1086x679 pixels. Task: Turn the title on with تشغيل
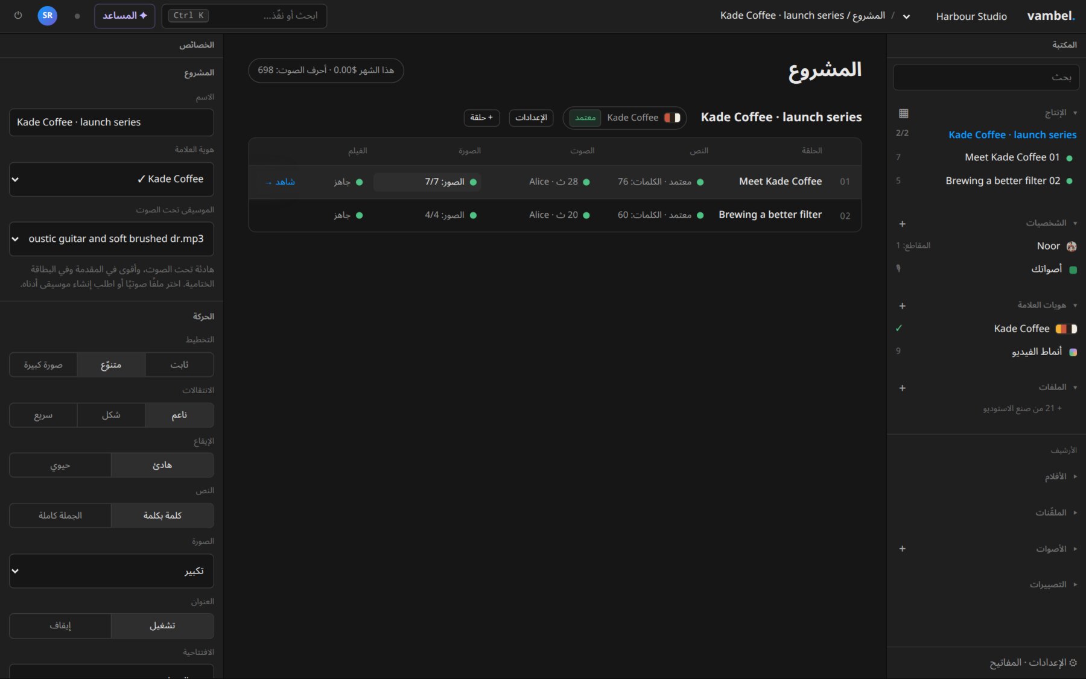tap(162, 626)
